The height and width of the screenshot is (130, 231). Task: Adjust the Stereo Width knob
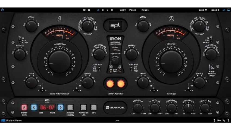[x=188, y=108]
